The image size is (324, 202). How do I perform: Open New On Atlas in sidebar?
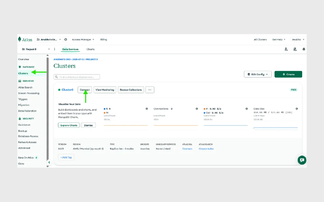(26, 158)
